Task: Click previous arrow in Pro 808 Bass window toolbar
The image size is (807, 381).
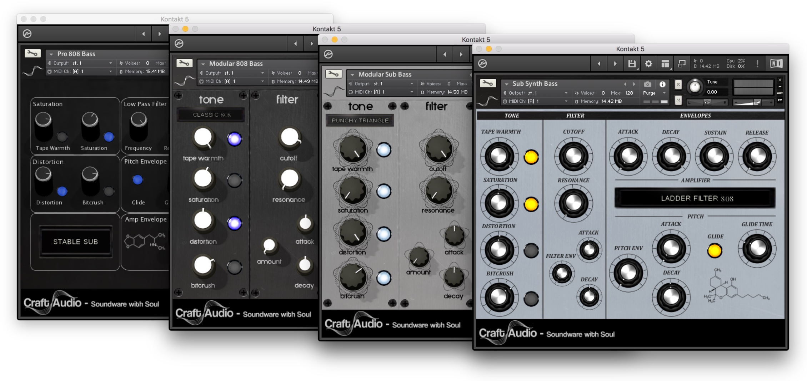Action: [x=144, y=34]
